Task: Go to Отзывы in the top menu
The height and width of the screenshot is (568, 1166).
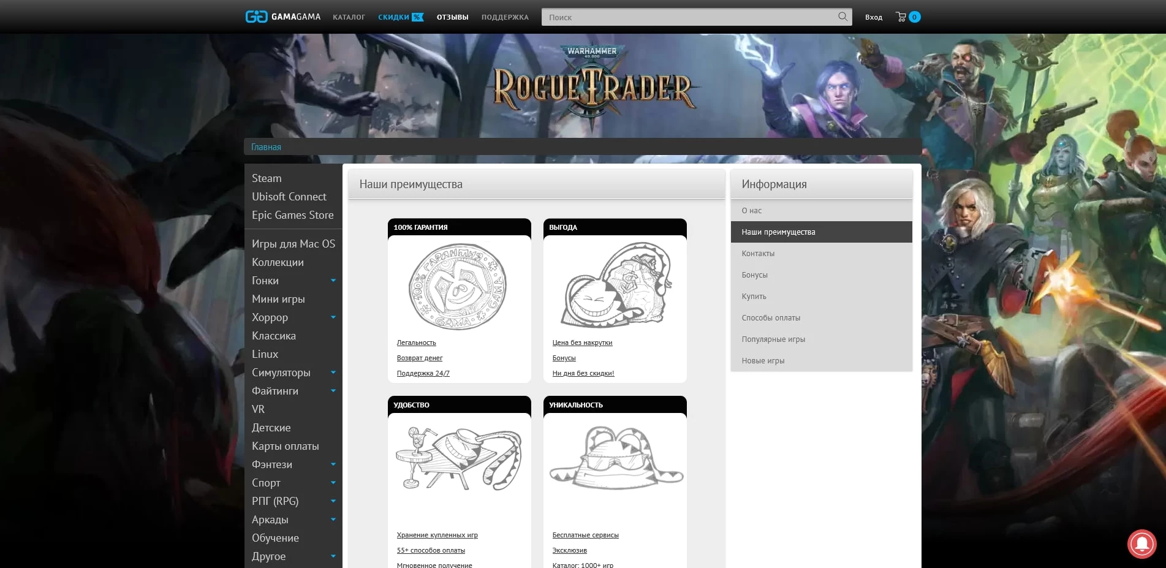Action: click(x=452, y=17)
